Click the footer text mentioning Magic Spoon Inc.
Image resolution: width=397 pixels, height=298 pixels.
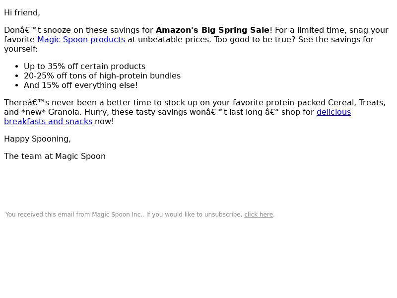(x=140, y=215)
